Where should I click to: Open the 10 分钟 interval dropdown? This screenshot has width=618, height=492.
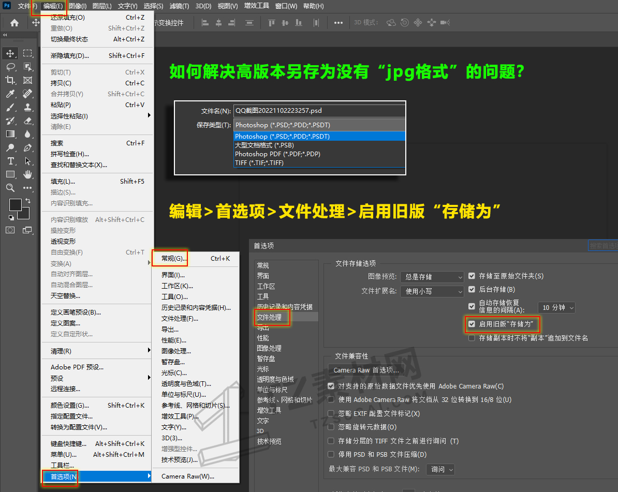(556, 307)
